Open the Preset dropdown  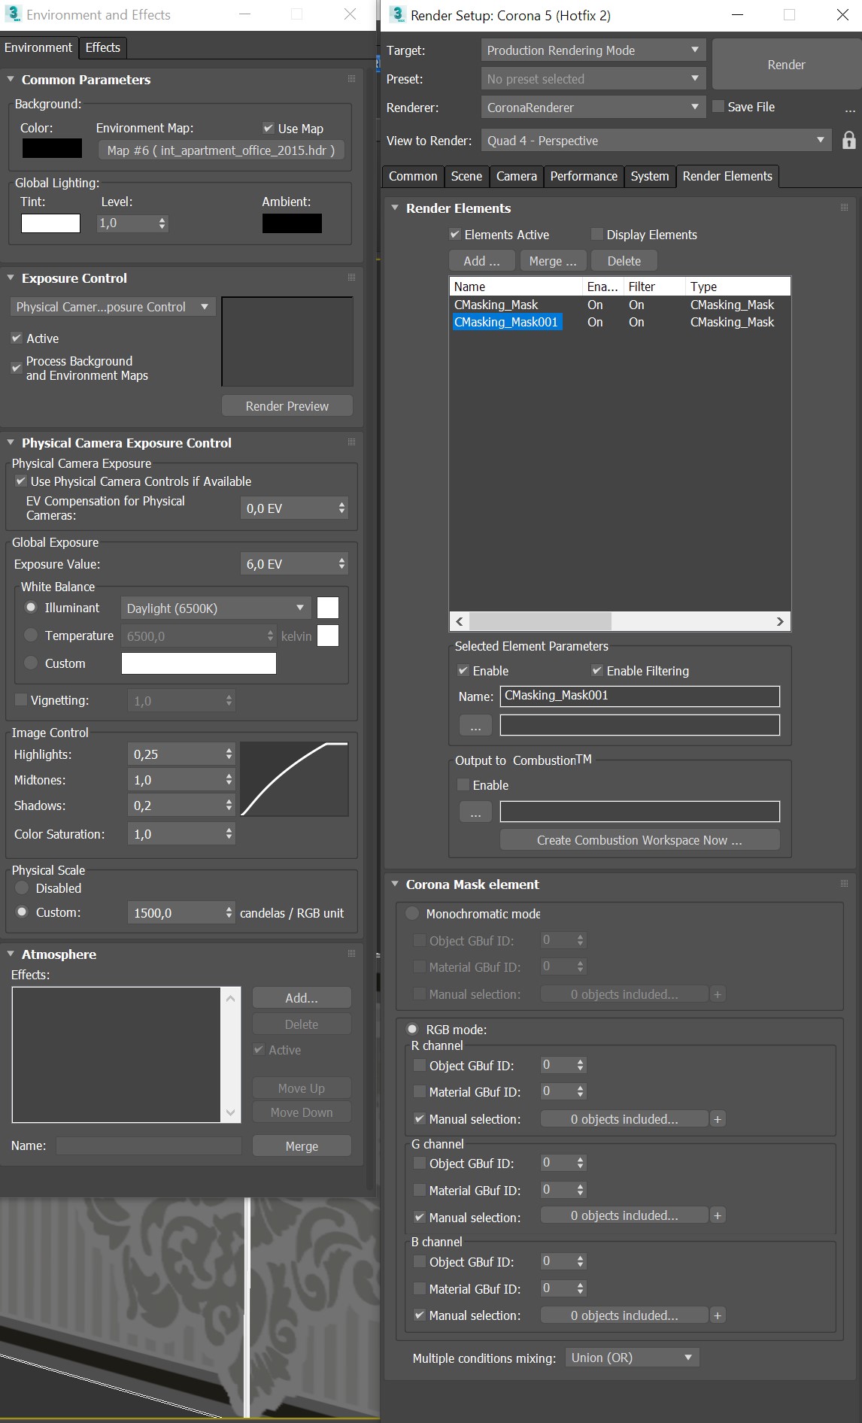pos(593,79)
